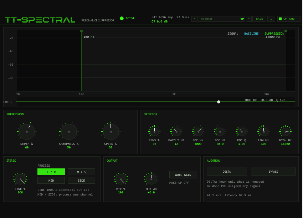The height and width of the screenshot is (218, 303).
Task: Click the TT-SPECTRAL logo
Action: pos(40,20)
